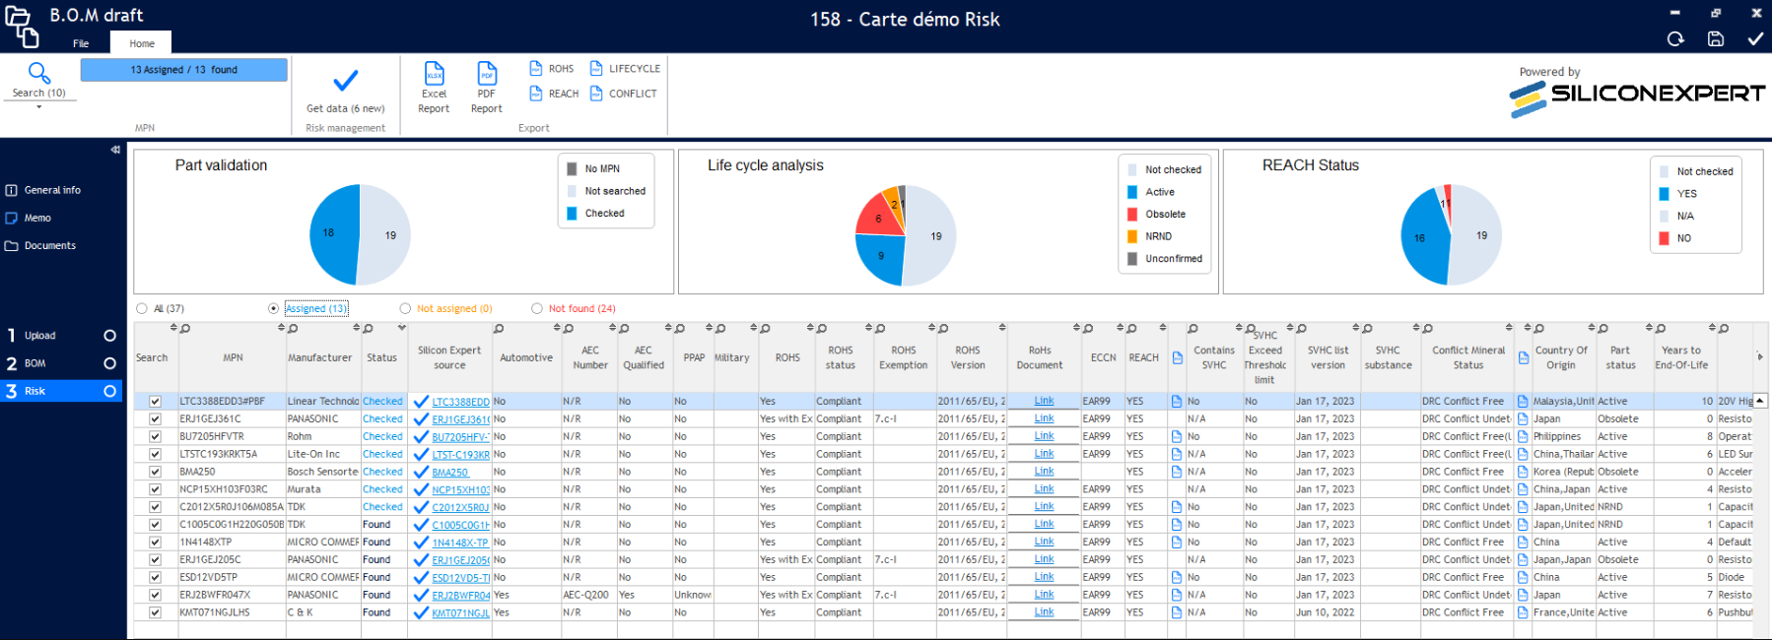Uncheck the LTC3388EDD3#PBF row checkbox
Image resolution: width=1772 pixels, height=640 pixels.
pyautogui.click(x=155, y=402)
